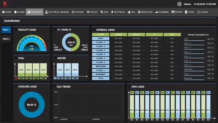Click the Report icon
Viewport: 218px width, 123px height.
pyautogui.click(x=173, y=12)
